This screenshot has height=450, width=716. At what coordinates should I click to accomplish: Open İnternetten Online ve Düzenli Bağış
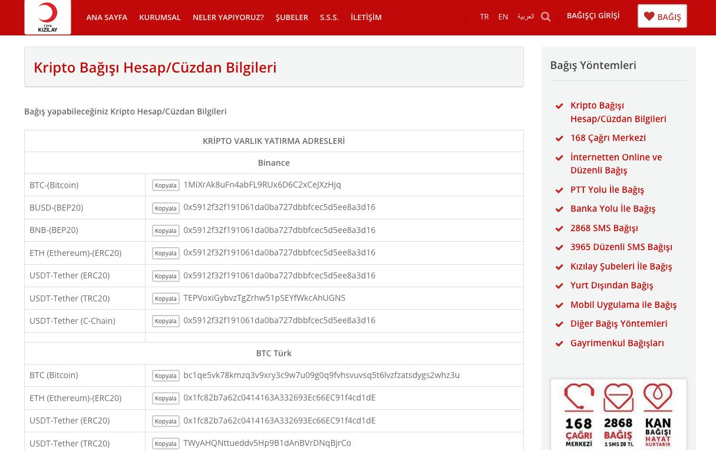click(x=616, y=164)
